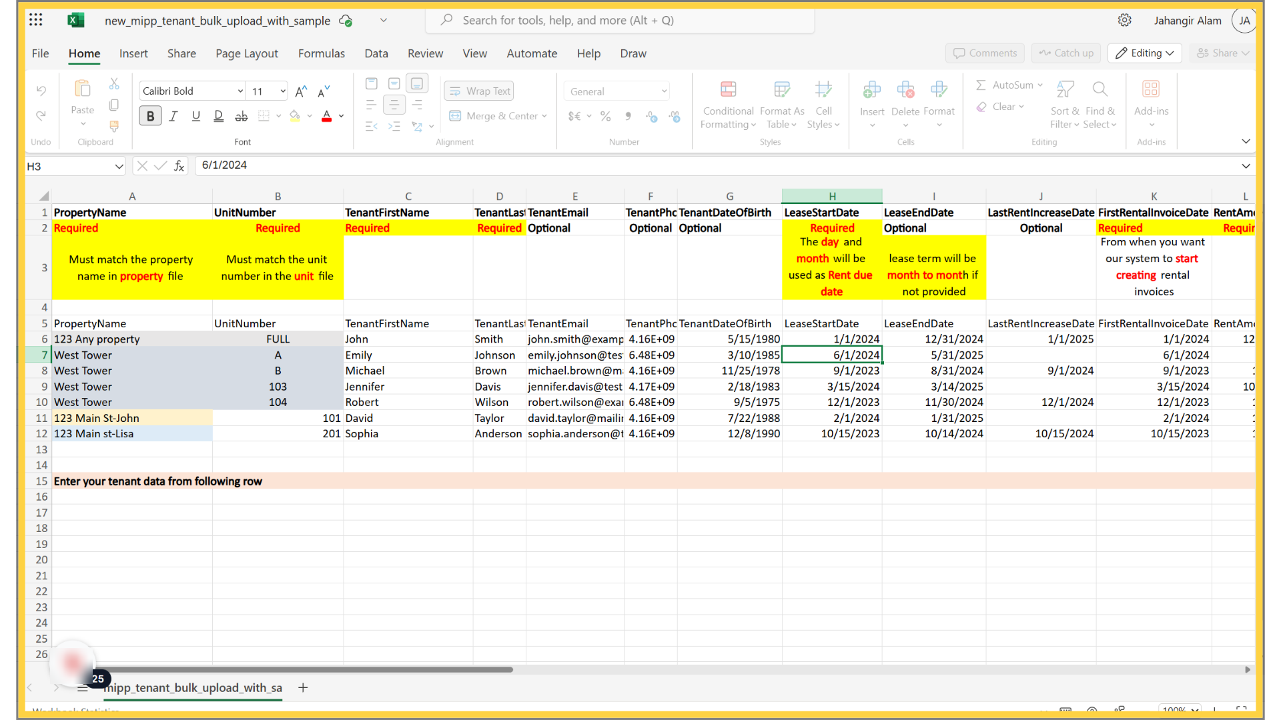Image resolution: width=1281 pixels, height=720 pixels.
Task: Decrease font size with the shrink icon
Action: 324,91
